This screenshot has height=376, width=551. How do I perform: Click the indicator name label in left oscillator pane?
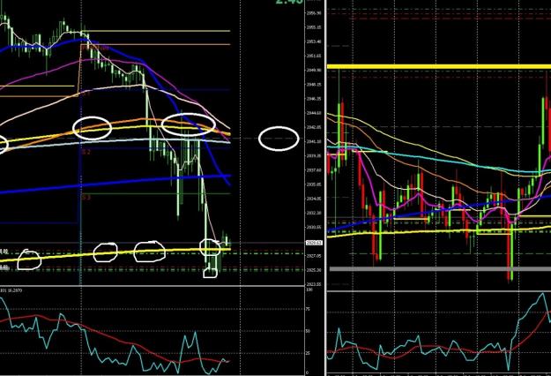click(x=11, y=290)
